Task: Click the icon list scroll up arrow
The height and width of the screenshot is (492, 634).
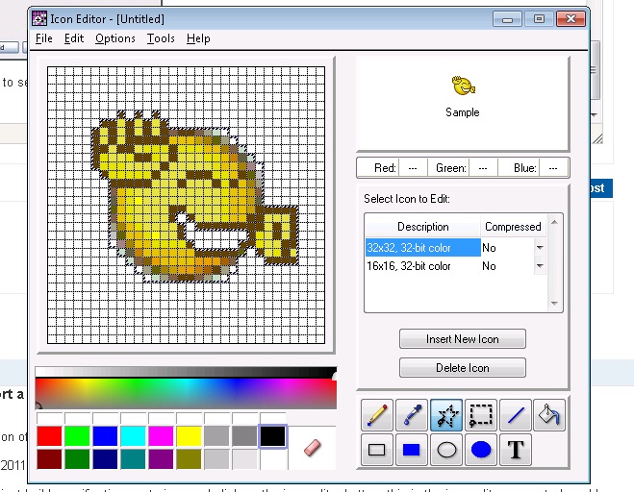Action: 554,222
